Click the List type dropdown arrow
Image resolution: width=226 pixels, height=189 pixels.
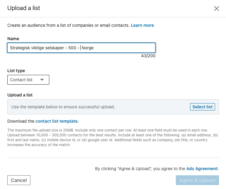(42, 80)
